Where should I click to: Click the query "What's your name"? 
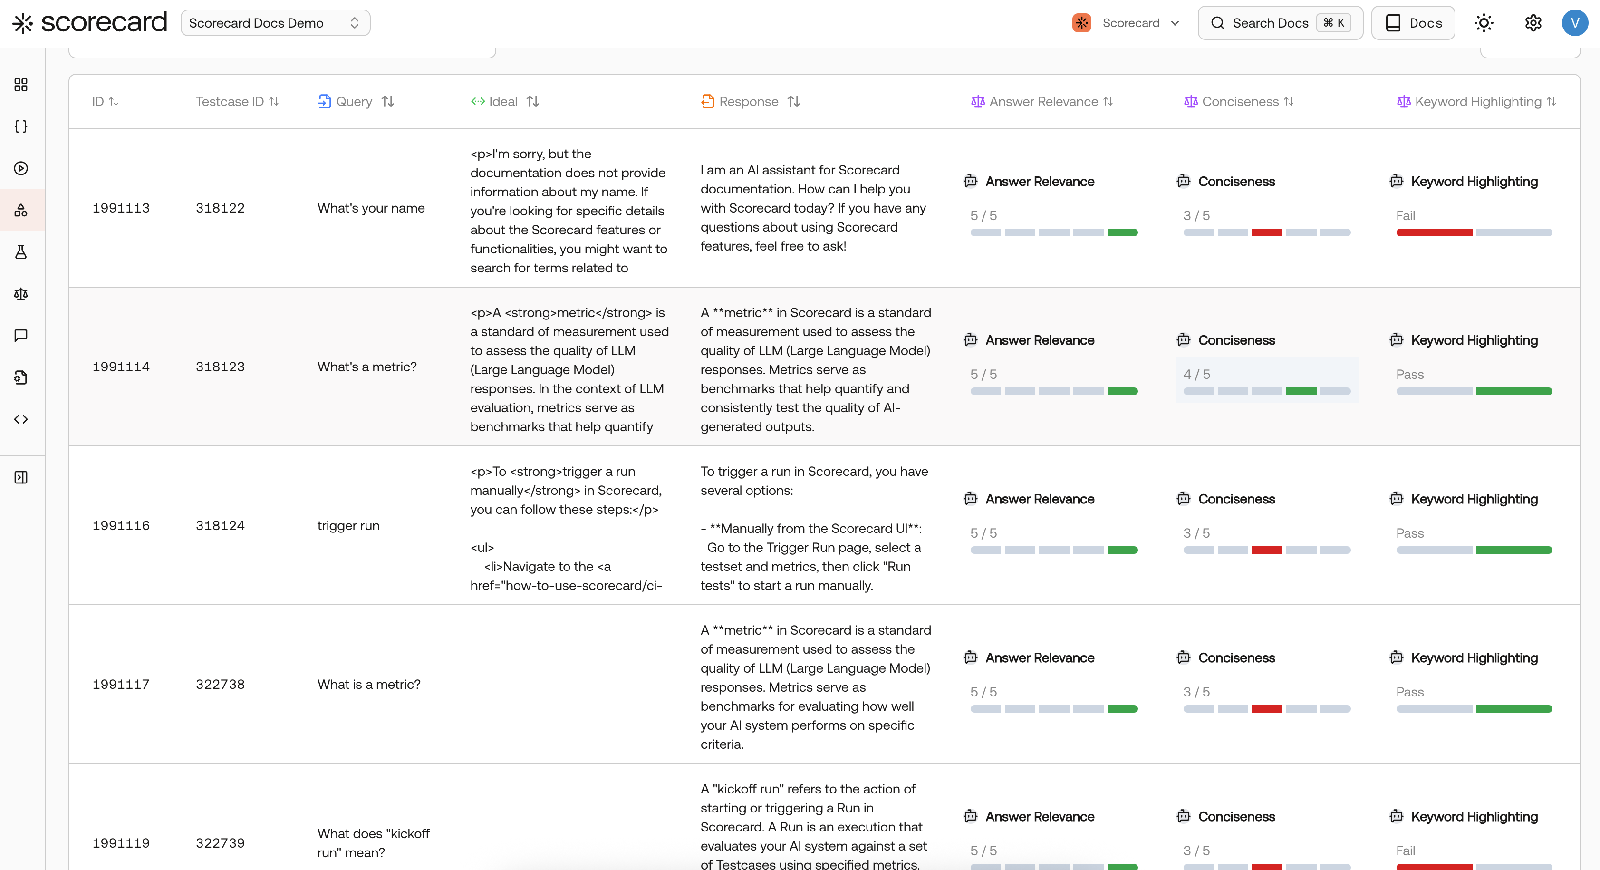(371, 208)
